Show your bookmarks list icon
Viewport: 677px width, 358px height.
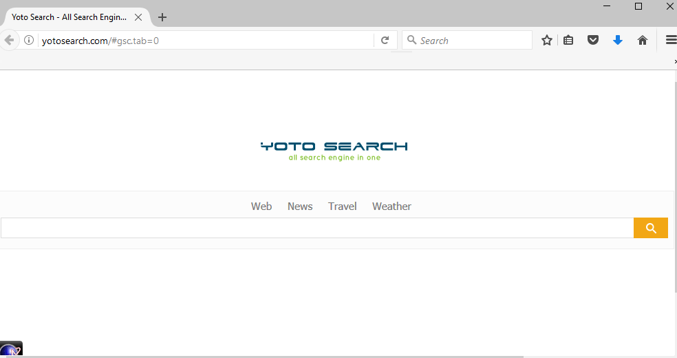568,41
